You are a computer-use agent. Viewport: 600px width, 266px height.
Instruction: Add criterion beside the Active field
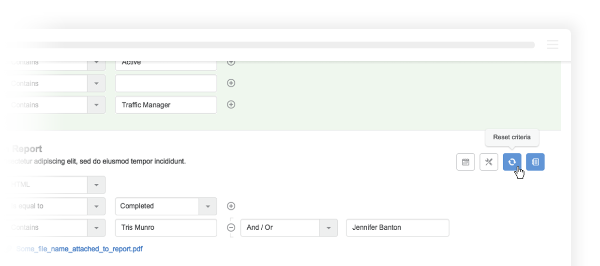231,62
